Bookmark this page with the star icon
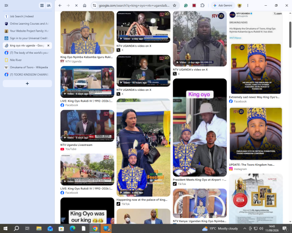Viewport: 292px width, 233px height. tap(174, 6)
